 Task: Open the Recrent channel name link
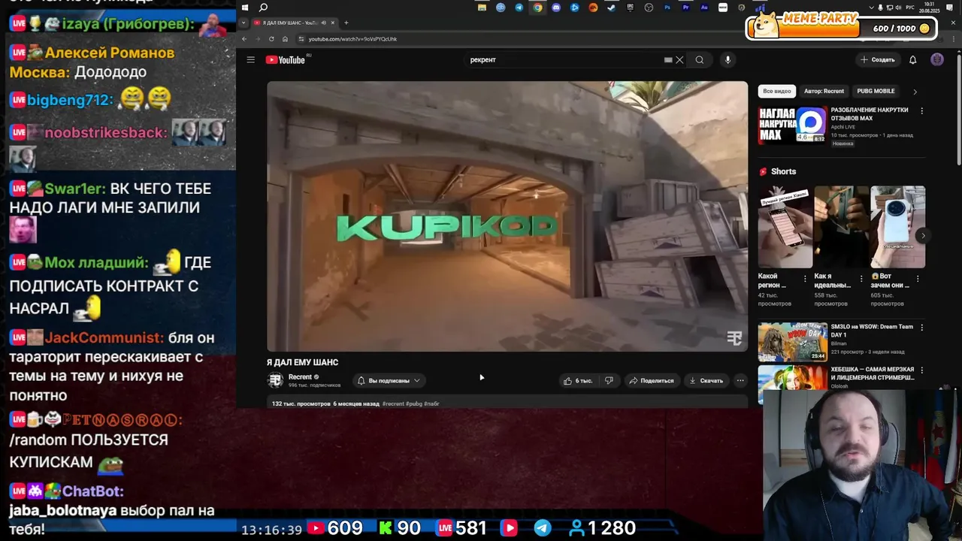(300, 376)
